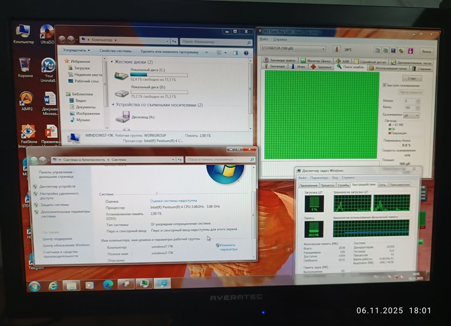Open the AIMP2 desktop shortcut
The image size is (451, 326).
click(27, 101)
